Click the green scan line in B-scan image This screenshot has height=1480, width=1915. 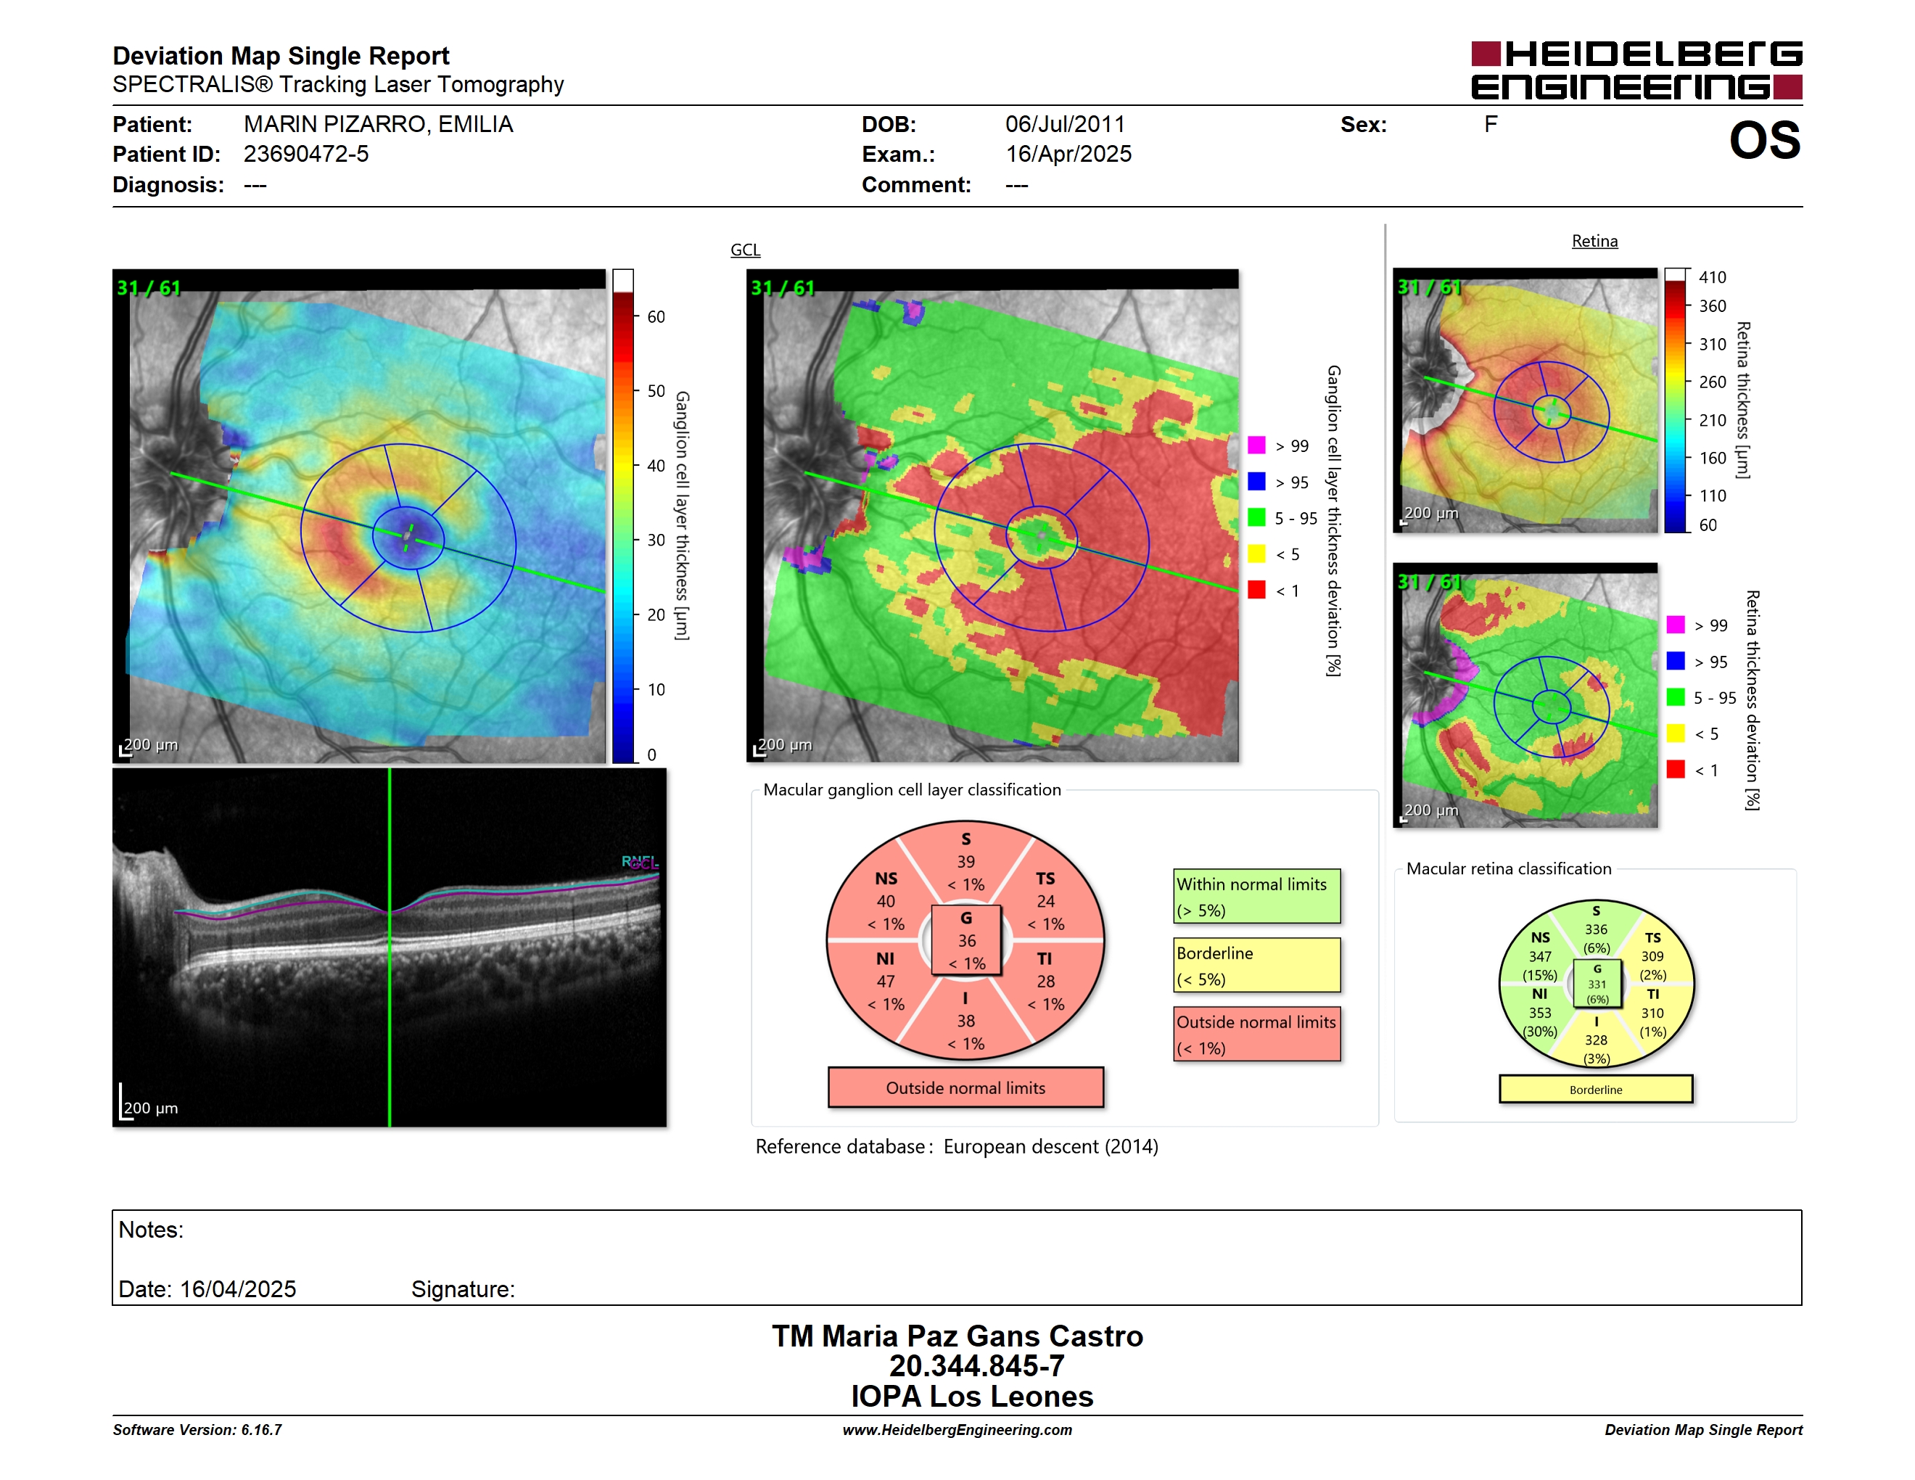point(390,947)
